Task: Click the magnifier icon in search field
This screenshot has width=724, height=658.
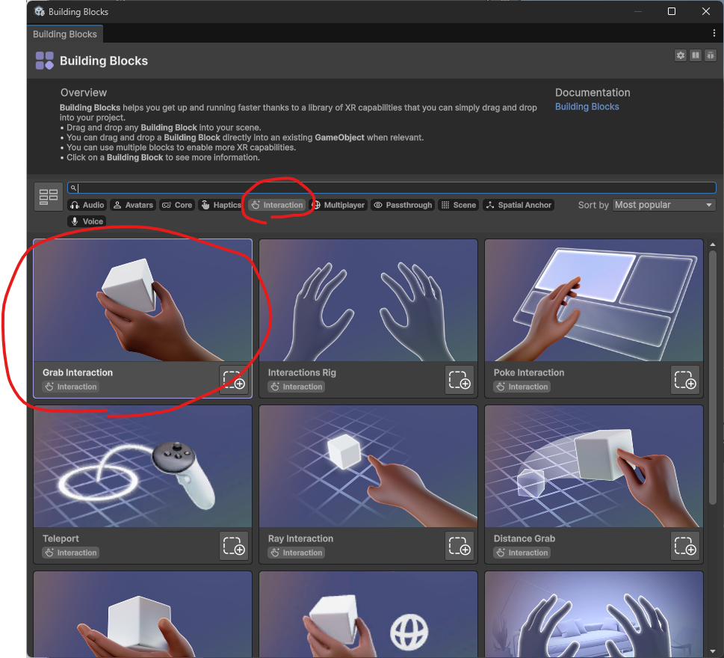Action: [73, 188]
